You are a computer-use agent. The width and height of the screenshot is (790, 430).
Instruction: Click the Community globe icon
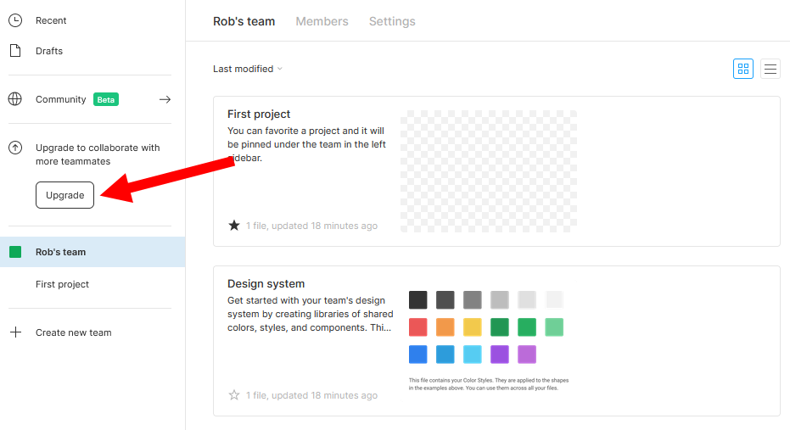point(15,99)
